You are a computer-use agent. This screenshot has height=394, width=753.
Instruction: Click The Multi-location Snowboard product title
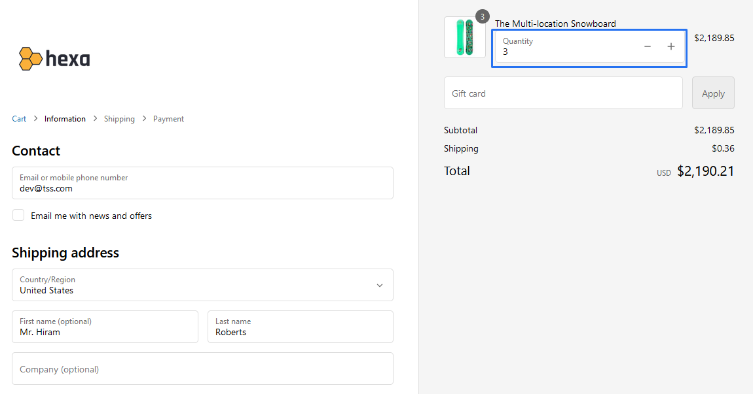pyautogui.click(x=555, y=24)
